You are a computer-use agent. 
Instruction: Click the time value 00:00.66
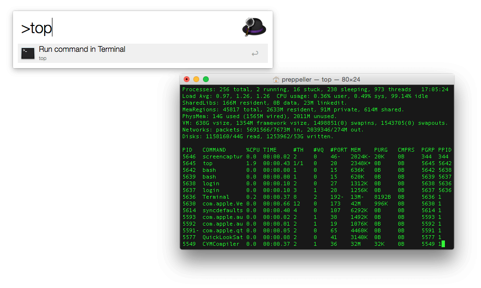tap(277, 204)
